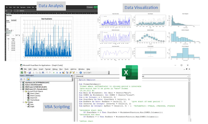This screenshot has height=124, width=208.
Task: Select Sheet3 (Zones) in project tree
Action: click(x=35, y=96)
